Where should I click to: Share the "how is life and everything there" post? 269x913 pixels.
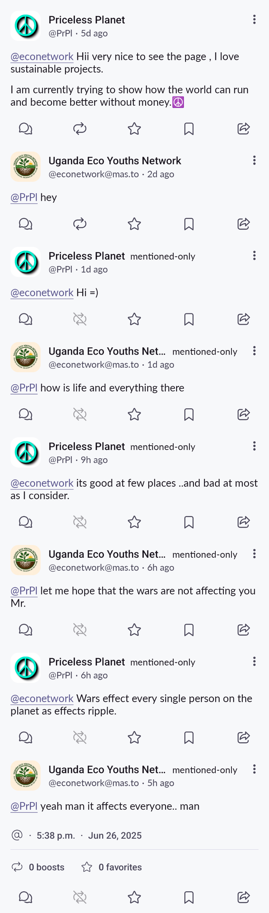pyautogui.click(x=244, y=414)
